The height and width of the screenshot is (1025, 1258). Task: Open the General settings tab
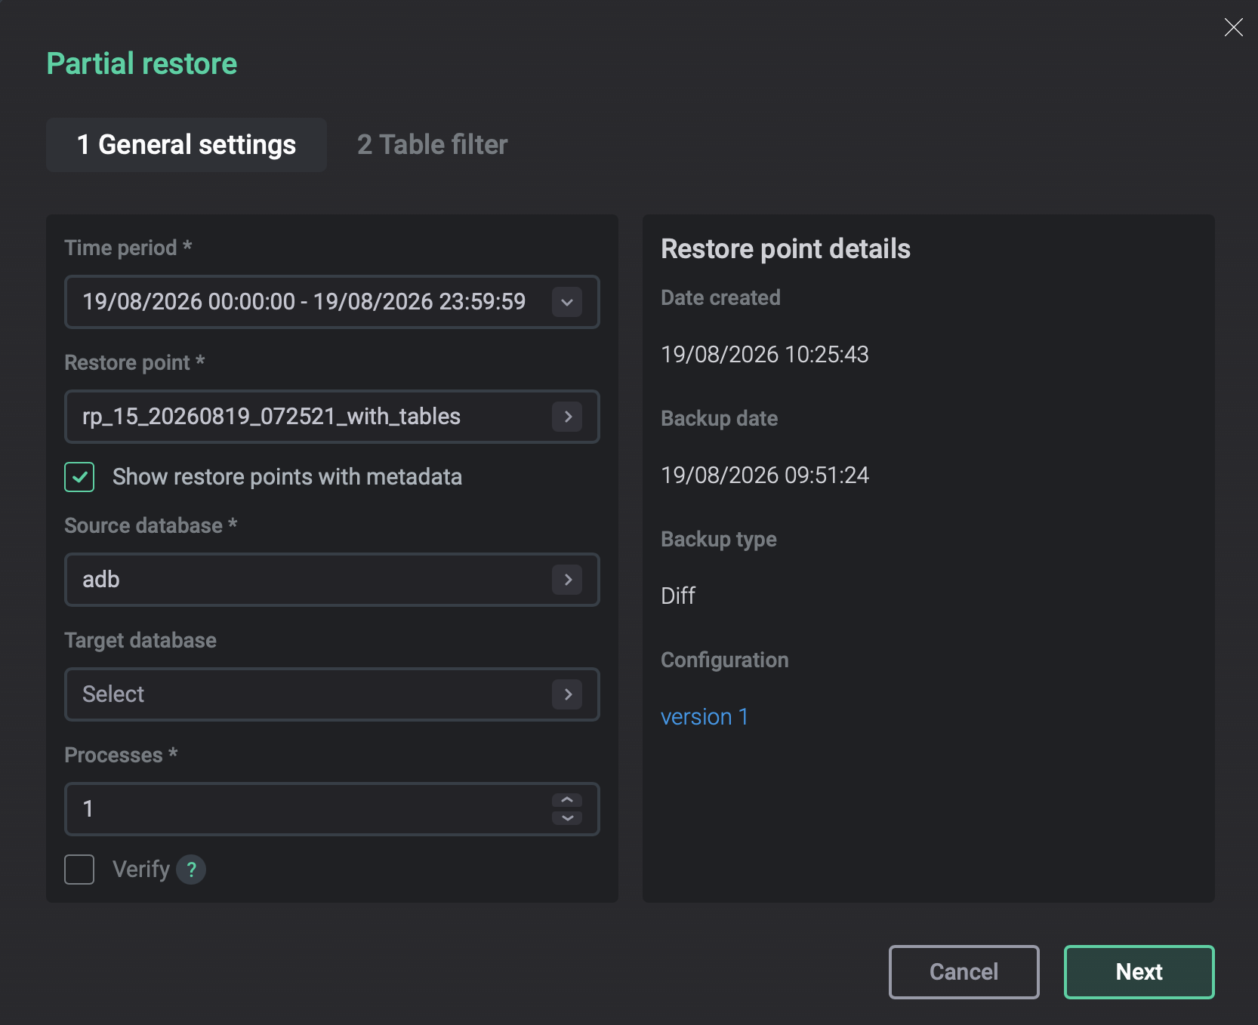tap(187, 145)
